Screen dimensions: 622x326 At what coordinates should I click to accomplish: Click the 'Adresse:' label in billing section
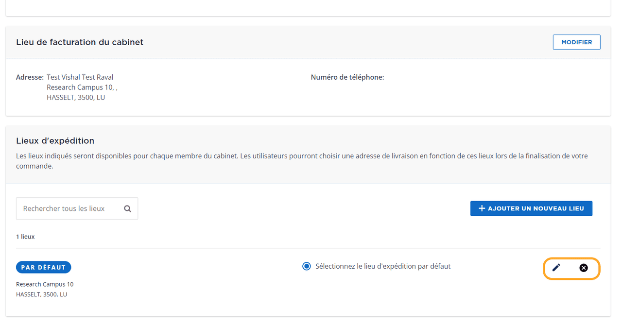[x=30, y=77]
